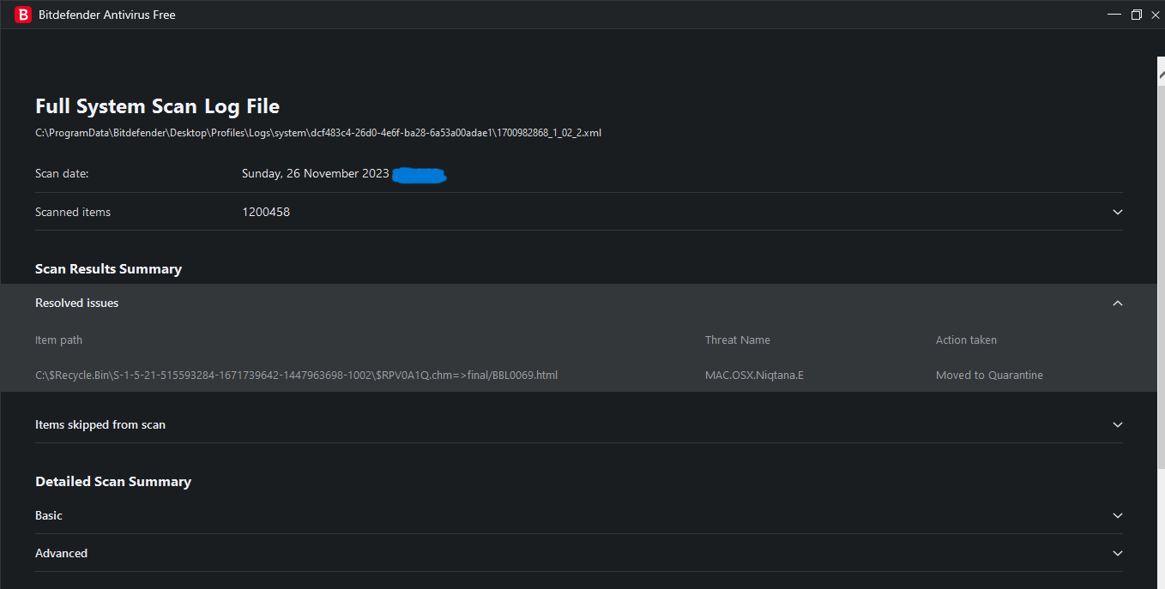
Task: Click the Scan Results Summary heading
Action: (x=108, y=268)
